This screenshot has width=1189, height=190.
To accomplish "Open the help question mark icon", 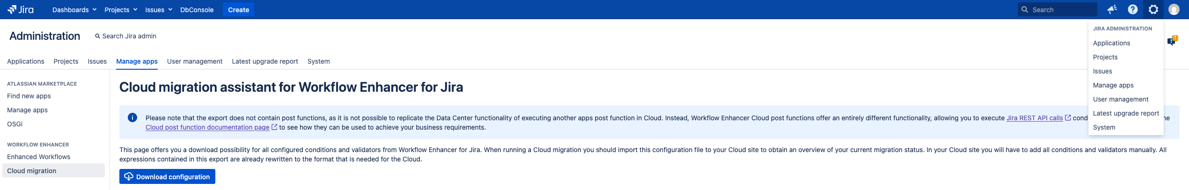I will [x=1132, y=9].
